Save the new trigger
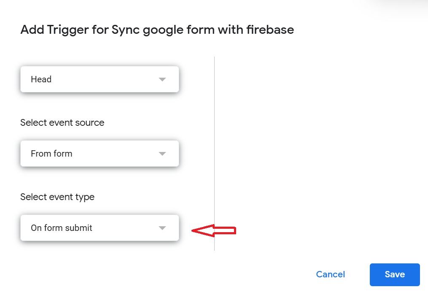428x298 pixels. 395,274
